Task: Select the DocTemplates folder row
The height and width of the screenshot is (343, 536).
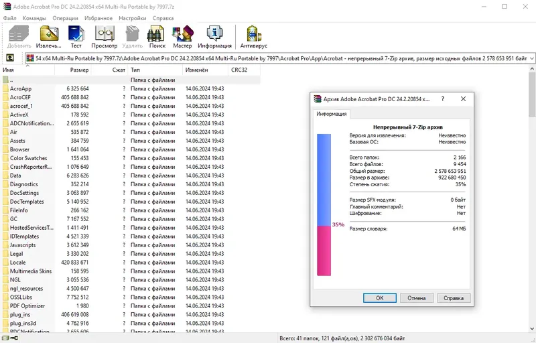Action: point(130,202)
